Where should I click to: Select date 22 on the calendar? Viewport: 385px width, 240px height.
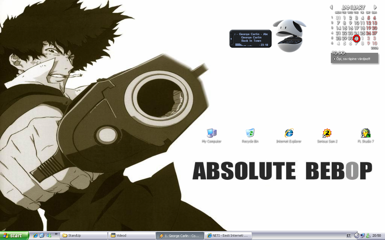[x=344, y=33]
